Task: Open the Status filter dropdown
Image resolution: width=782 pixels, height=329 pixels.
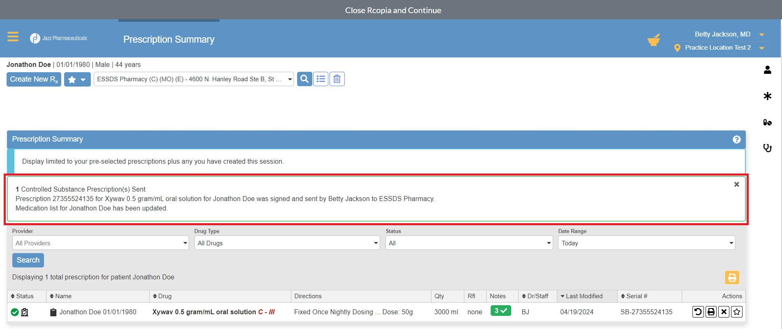Action: tap(469, 243)
